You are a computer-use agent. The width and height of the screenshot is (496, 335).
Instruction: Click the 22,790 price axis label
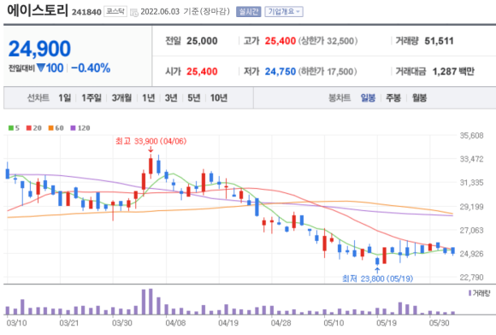pyautogui.click(x=471, y=277)
